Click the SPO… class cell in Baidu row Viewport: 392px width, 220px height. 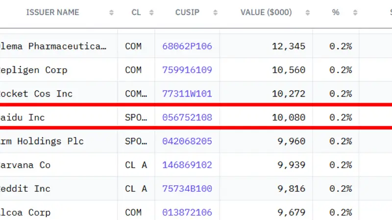click(136, 117)
